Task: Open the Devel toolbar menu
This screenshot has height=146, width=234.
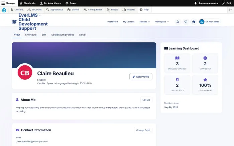Action: (71, 3)
